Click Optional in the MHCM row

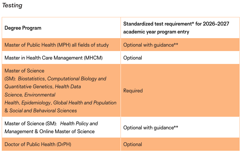133,58
